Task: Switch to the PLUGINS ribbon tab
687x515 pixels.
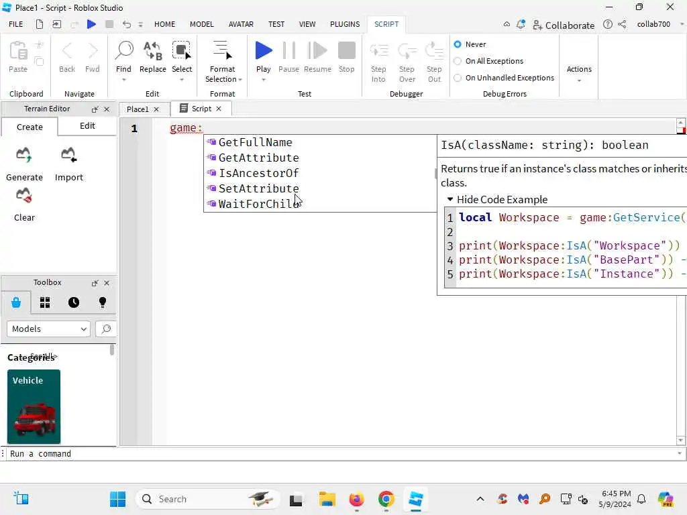Action: tap(345, 24)
